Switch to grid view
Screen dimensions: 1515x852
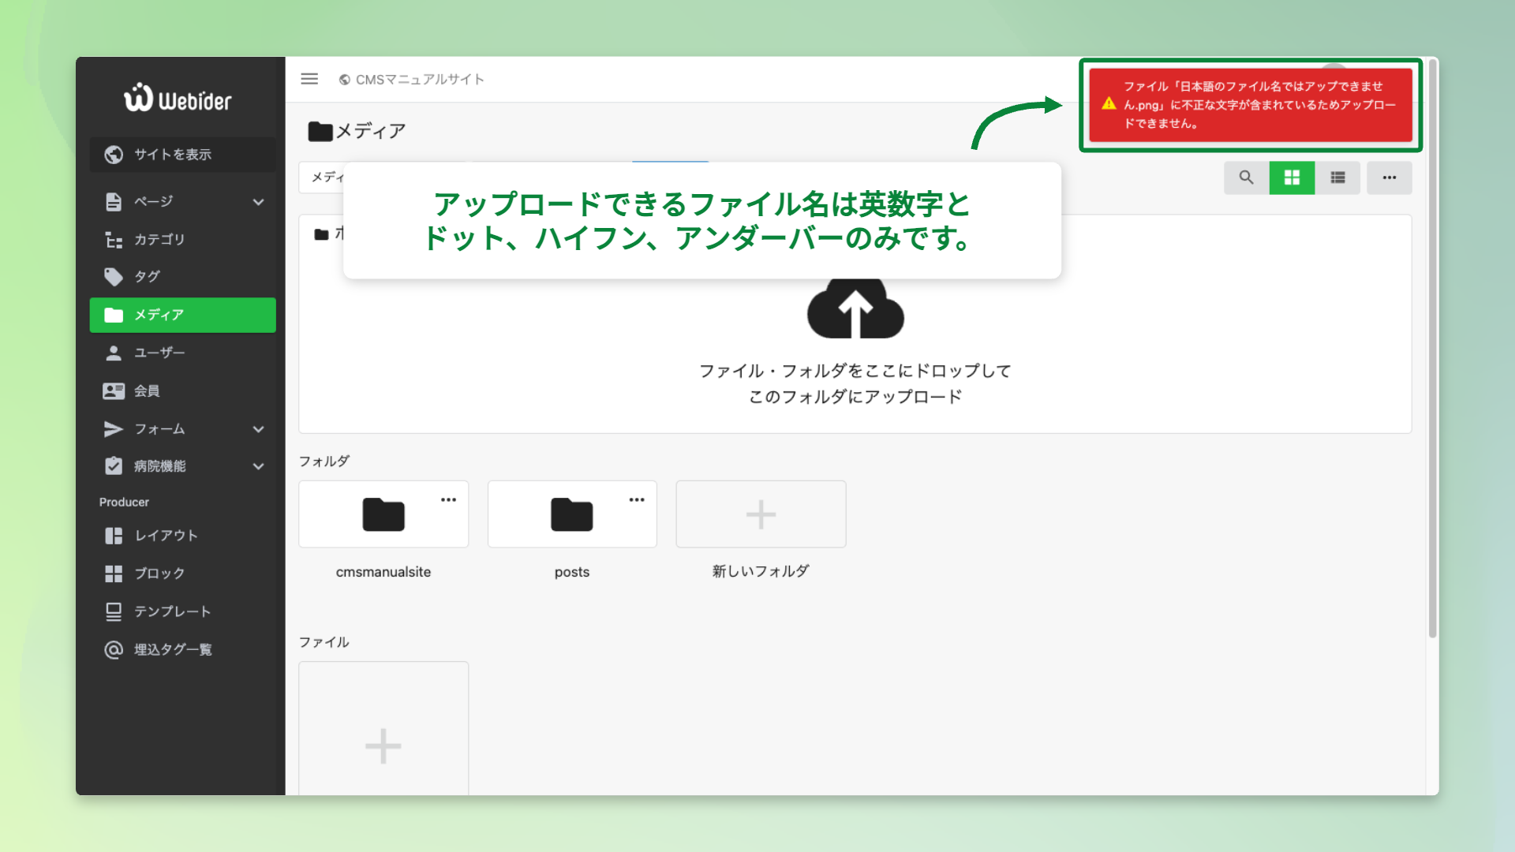(1292, 177)
